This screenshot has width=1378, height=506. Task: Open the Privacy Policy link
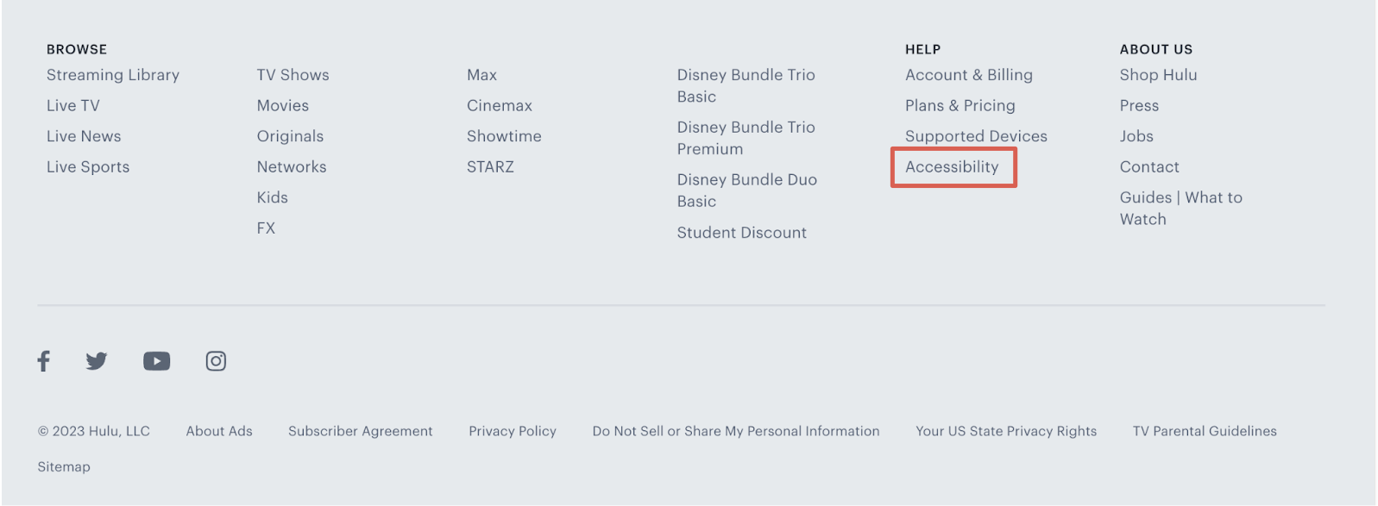(513, 431)
